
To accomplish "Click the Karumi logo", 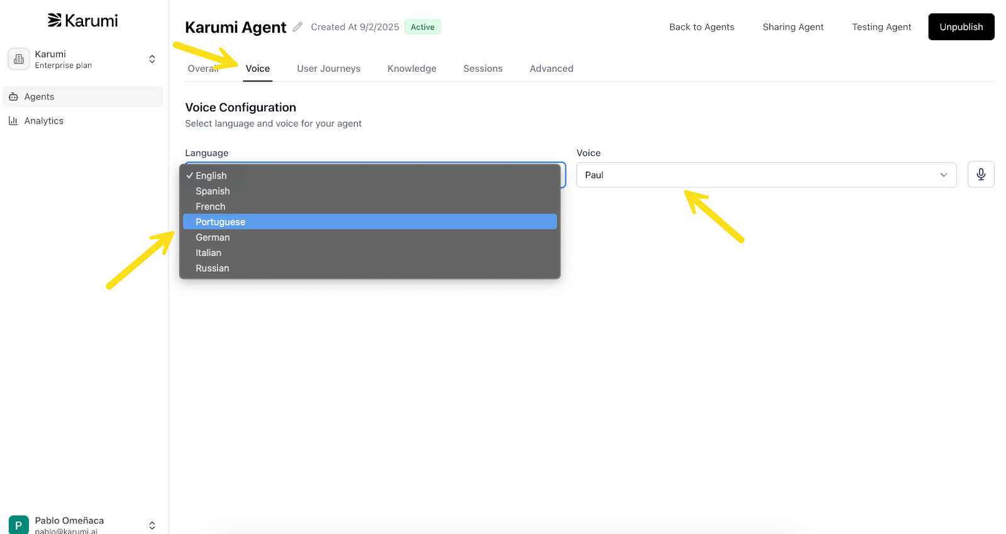I will click(x=83, y=21).
